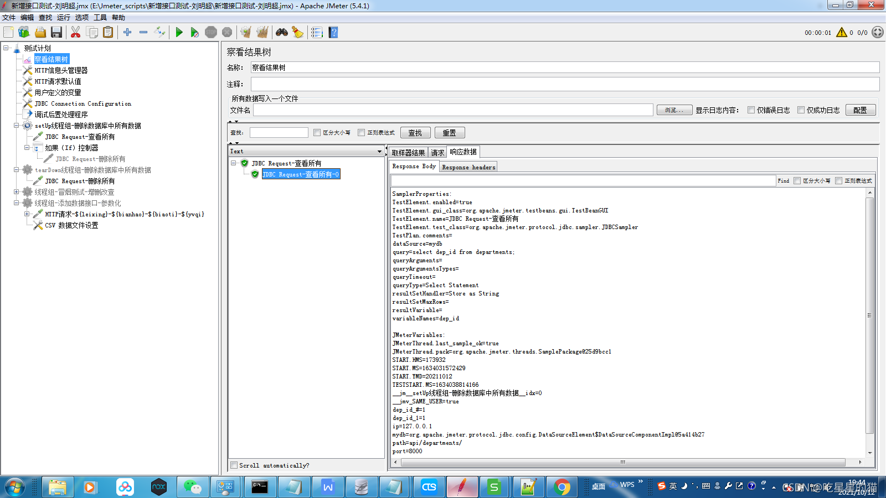Click the Find button in response panel
886x498 pixels.
point(783,181)
